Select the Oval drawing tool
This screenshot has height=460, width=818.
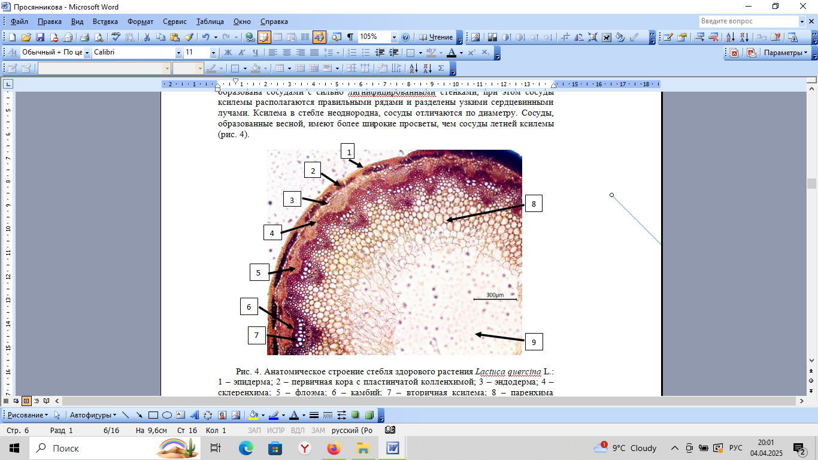[167, 415]
